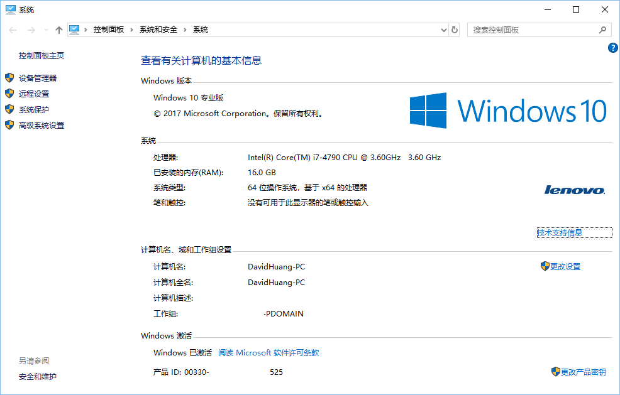Open 高级系统设置 link

(x=42, y=126)
